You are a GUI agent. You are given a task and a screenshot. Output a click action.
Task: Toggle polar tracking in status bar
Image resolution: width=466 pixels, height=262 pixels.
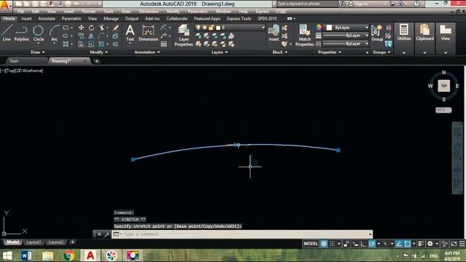[372, 244]
